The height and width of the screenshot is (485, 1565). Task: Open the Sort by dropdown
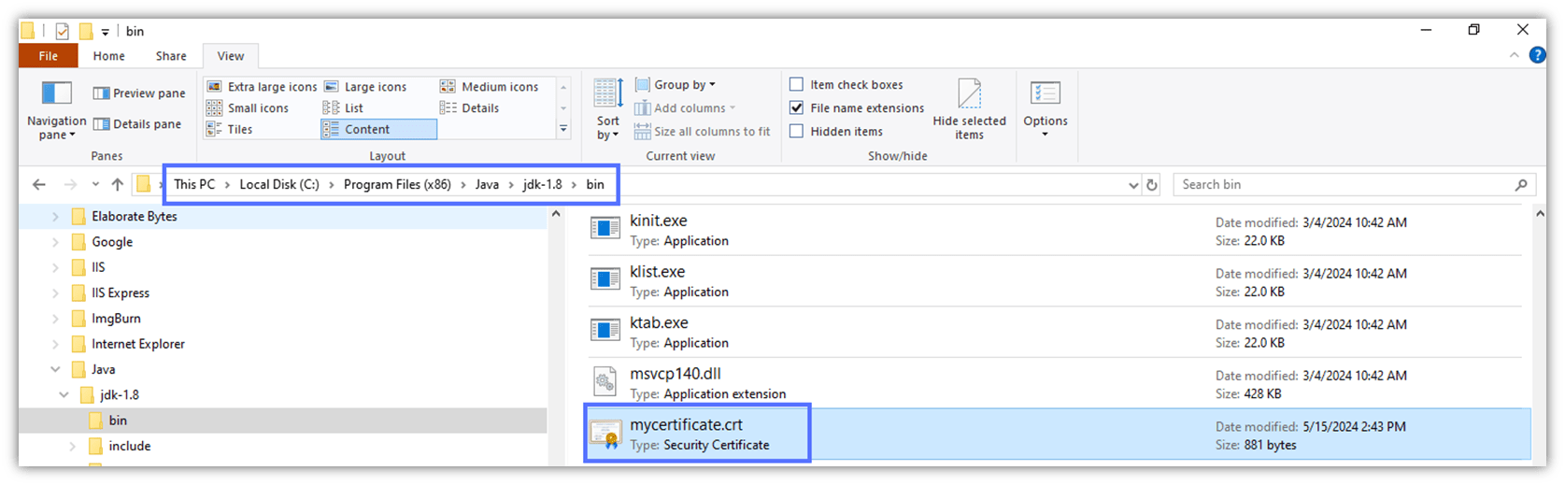[x=608, y=111]
